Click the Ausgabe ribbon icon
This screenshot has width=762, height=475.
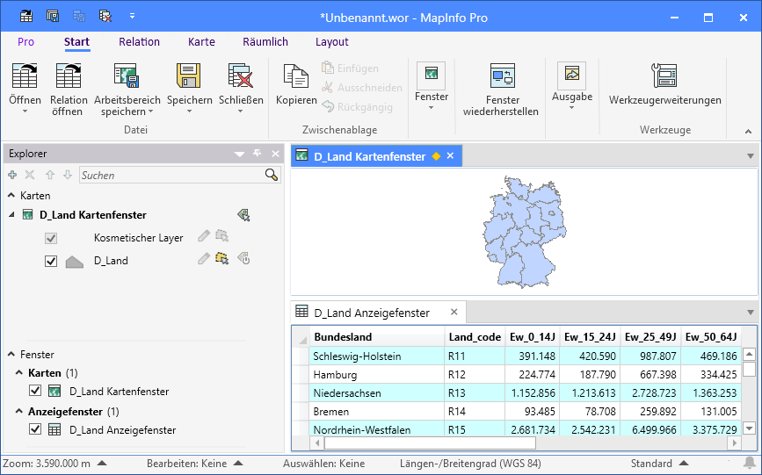click(572, 75)
